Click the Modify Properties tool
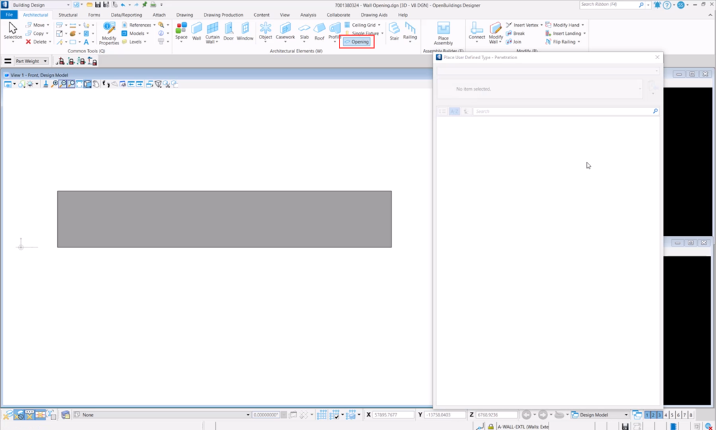 click(109, 34)
